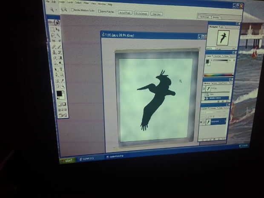Reset to default colors icon
Viewport: 264px width, 198px height.
[58, 98]
